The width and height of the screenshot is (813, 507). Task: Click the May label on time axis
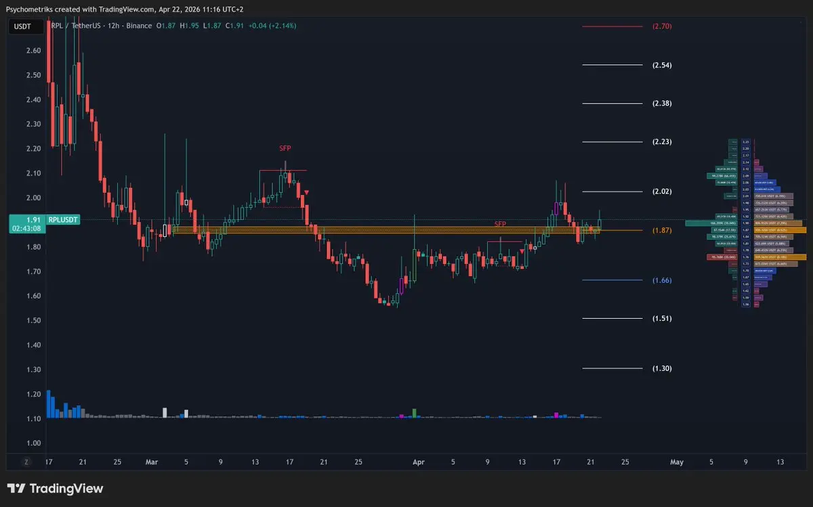(x=676, y=462)
